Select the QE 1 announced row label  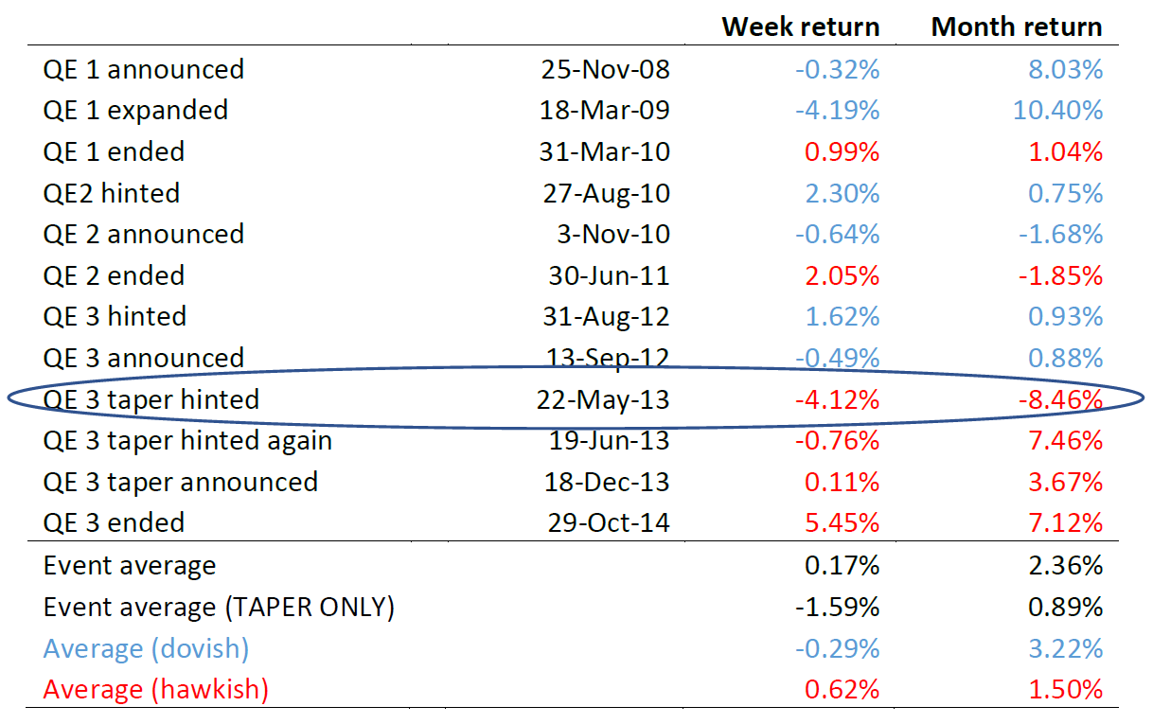tap(143, 69)
